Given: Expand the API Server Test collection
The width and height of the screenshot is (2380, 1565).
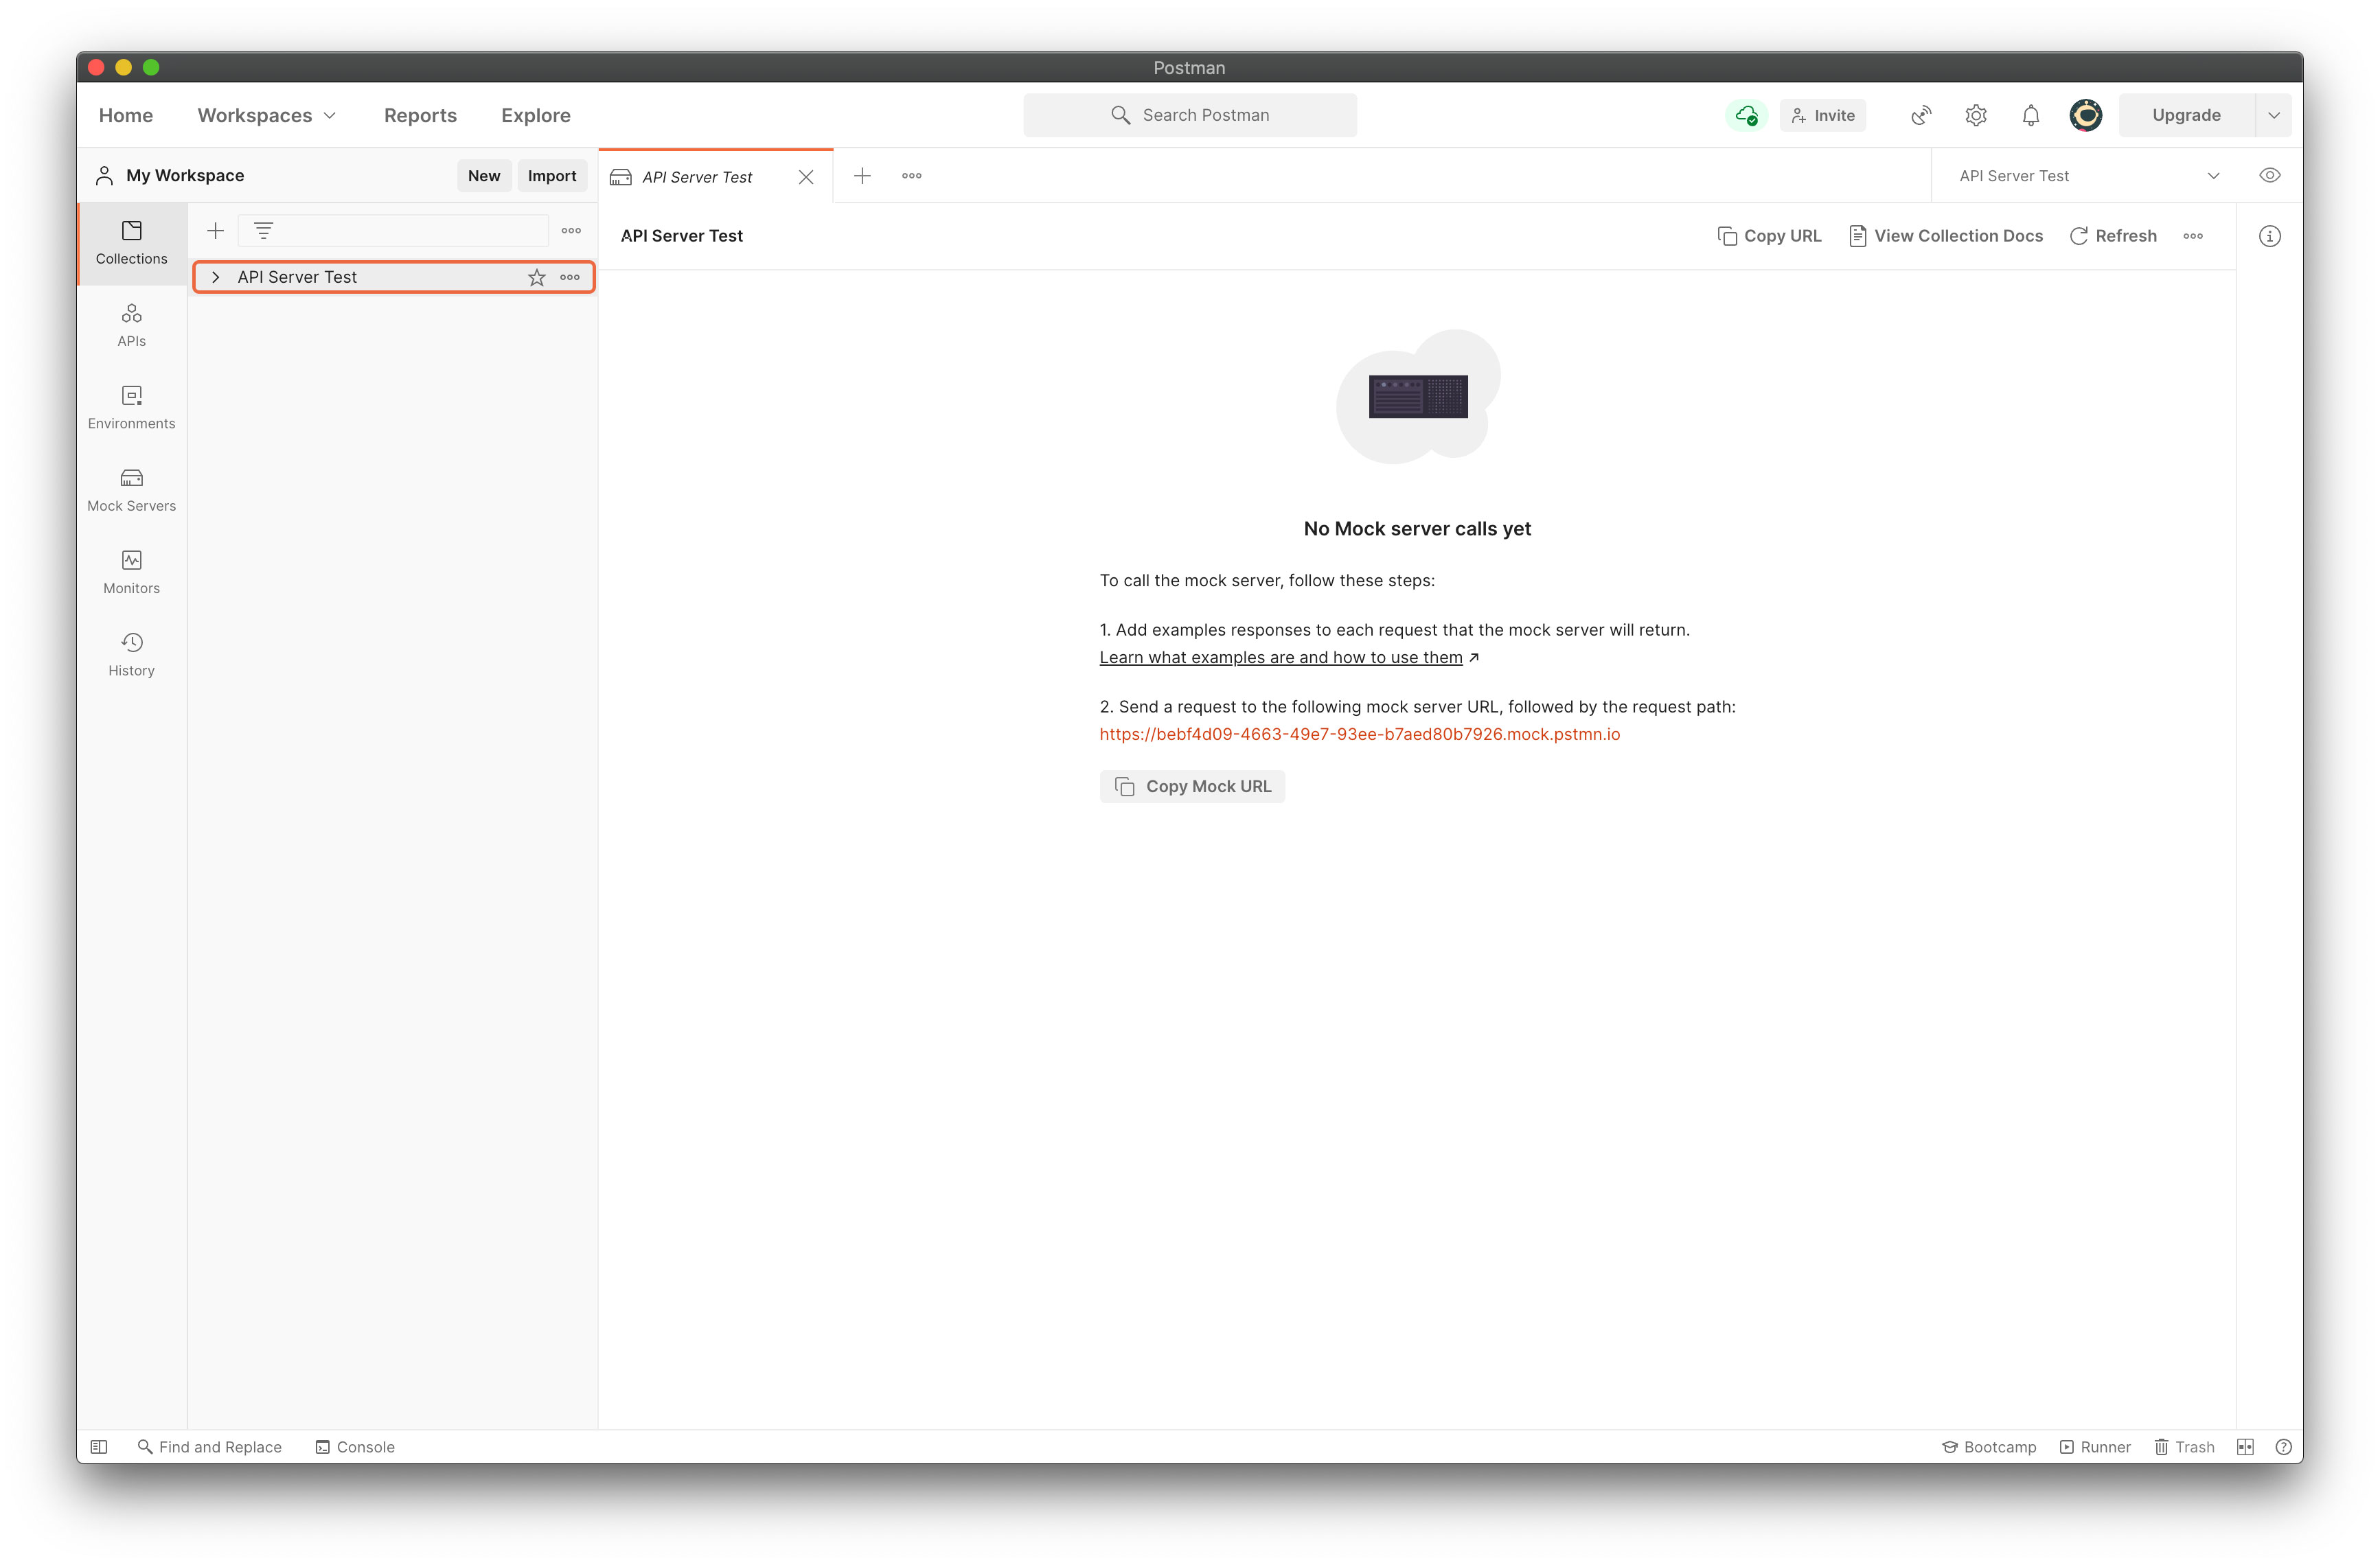Looking at the screenshot, I should coord(215,277).
